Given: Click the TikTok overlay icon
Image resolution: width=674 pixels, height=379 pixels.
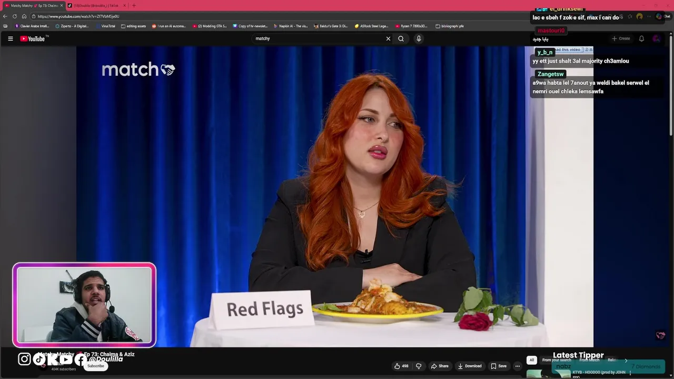Looking at the screenshot, I should click(39, 359).
